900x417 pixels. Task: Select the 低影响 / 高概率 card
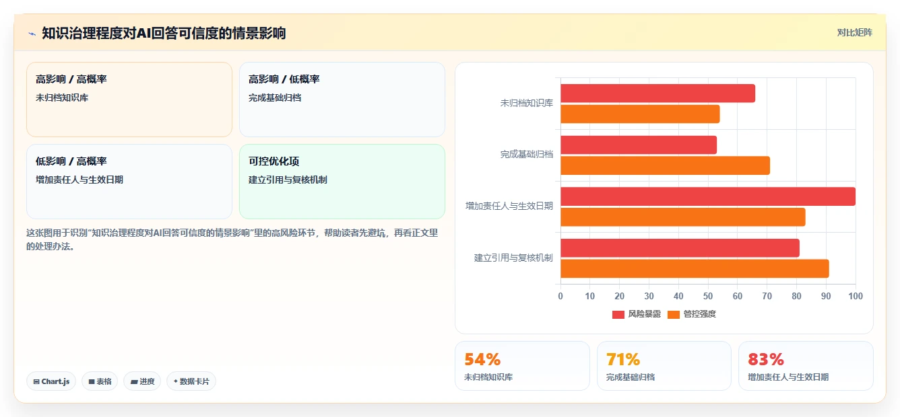point(129,182)
